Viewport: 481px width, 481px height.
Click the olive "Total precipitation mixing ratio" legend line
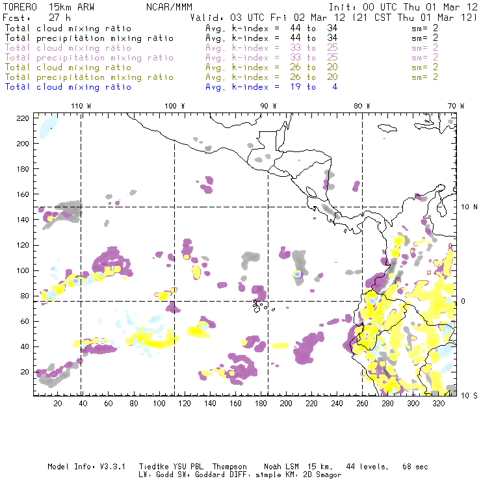click(x=89, y=77)
